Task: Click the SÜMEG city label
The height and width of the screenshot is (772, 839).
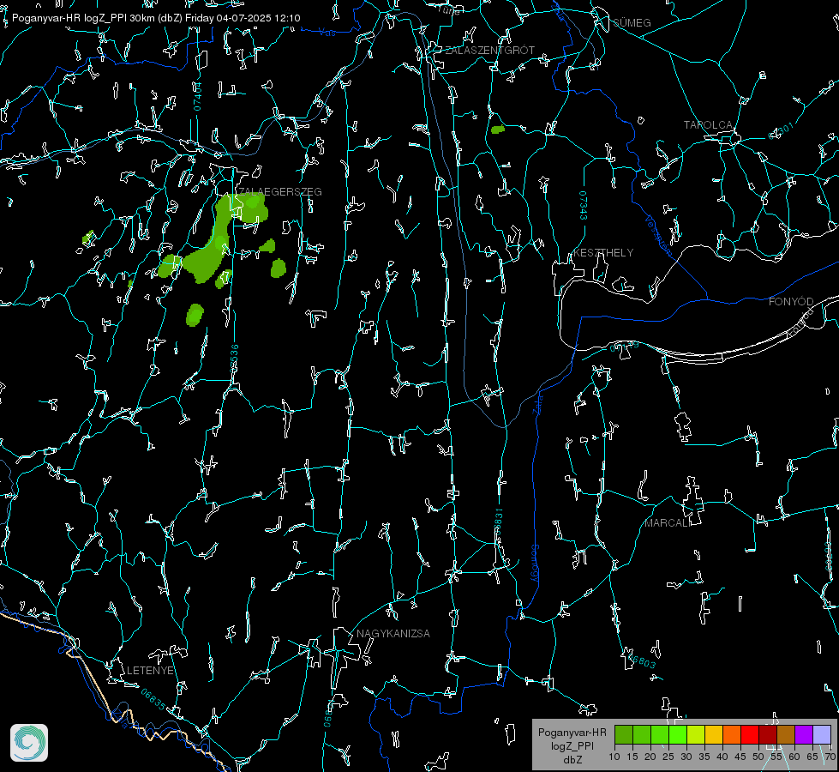Action: coord(632,22)
